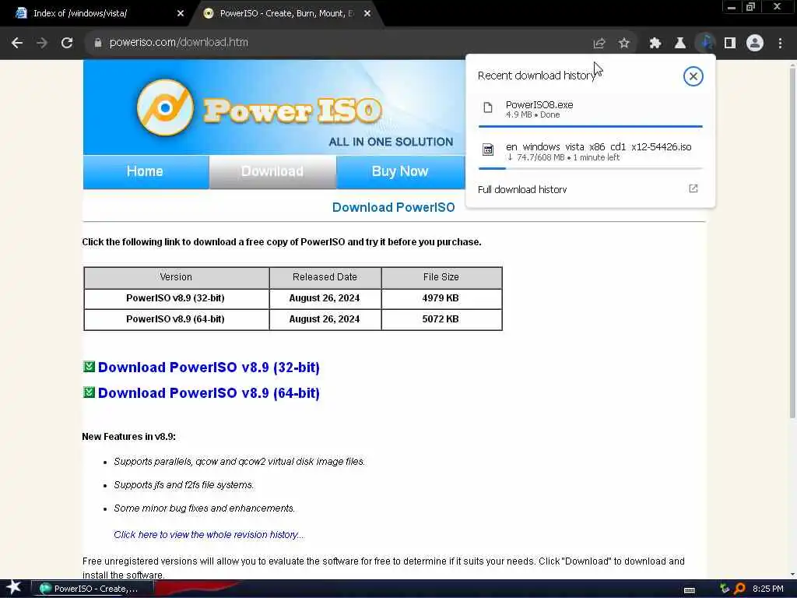This screenshot has width=797, height=598.
Task: Click the PowerISO8.exe completed progress bar
Action: coord(590,126)
